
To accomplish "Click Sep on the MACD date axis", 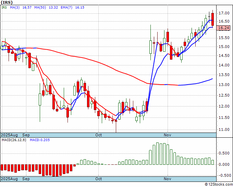I will [x=26, y=179].
